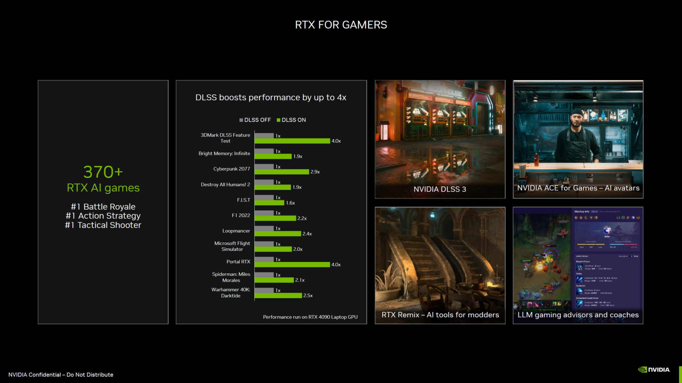Image resolution: width=682 pixels, height=383 pixels.
Task: Click the #1 Battle Royale text line
Action: click(103, 207)
